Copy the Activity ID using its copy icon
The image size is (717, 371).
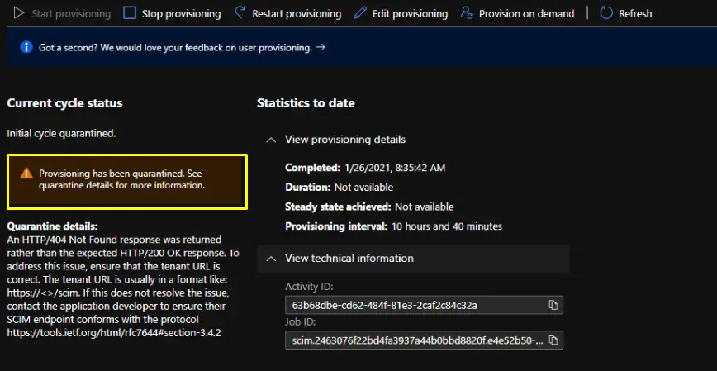coord(553,306)
